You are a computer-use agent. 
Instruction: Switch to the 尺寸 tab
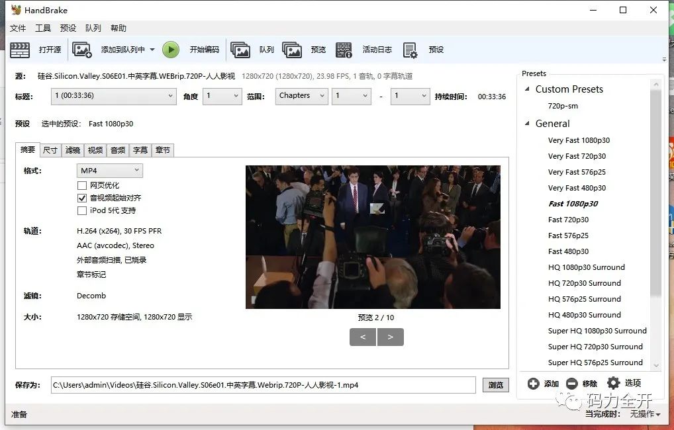point(50,150)
